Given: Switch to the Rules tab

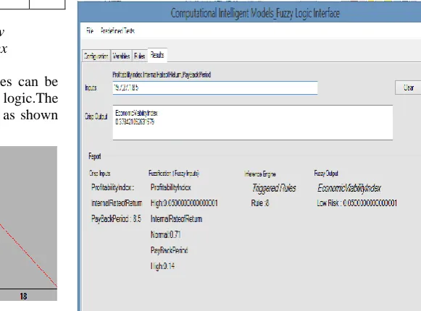Looking at the screenshot, I should click(x=140, y=56).
